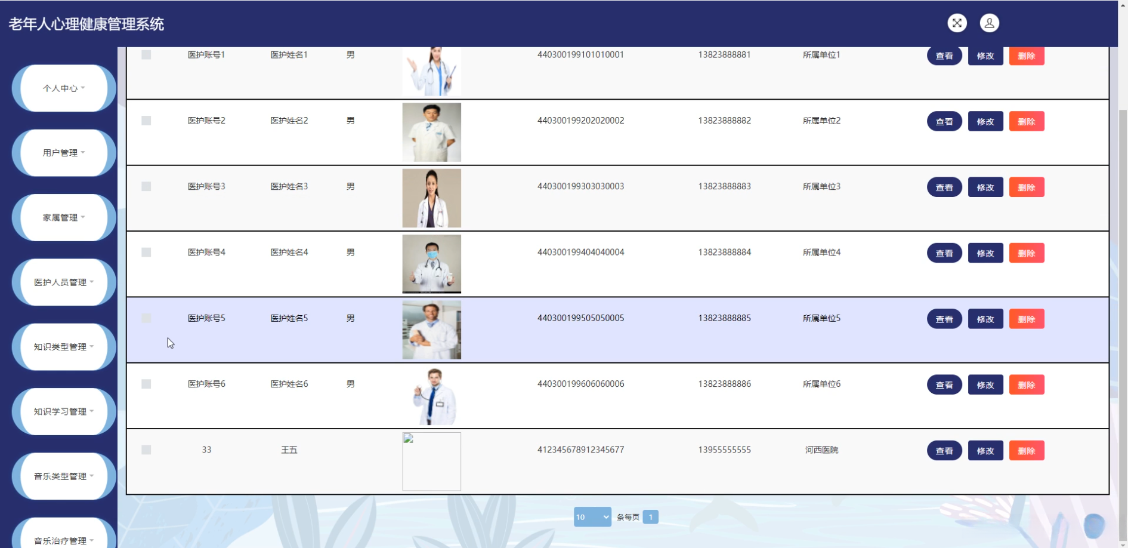Select the 河西医院 cell

821,450
